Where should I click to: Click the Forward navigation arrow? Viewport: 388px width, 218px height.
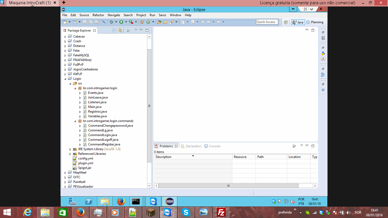click(x=218, y=22)
